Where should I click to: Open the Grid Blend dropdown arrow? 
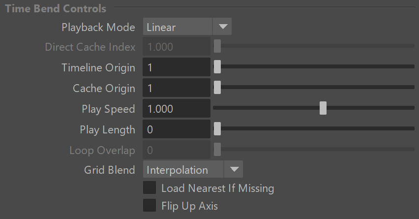click(234, 169)
